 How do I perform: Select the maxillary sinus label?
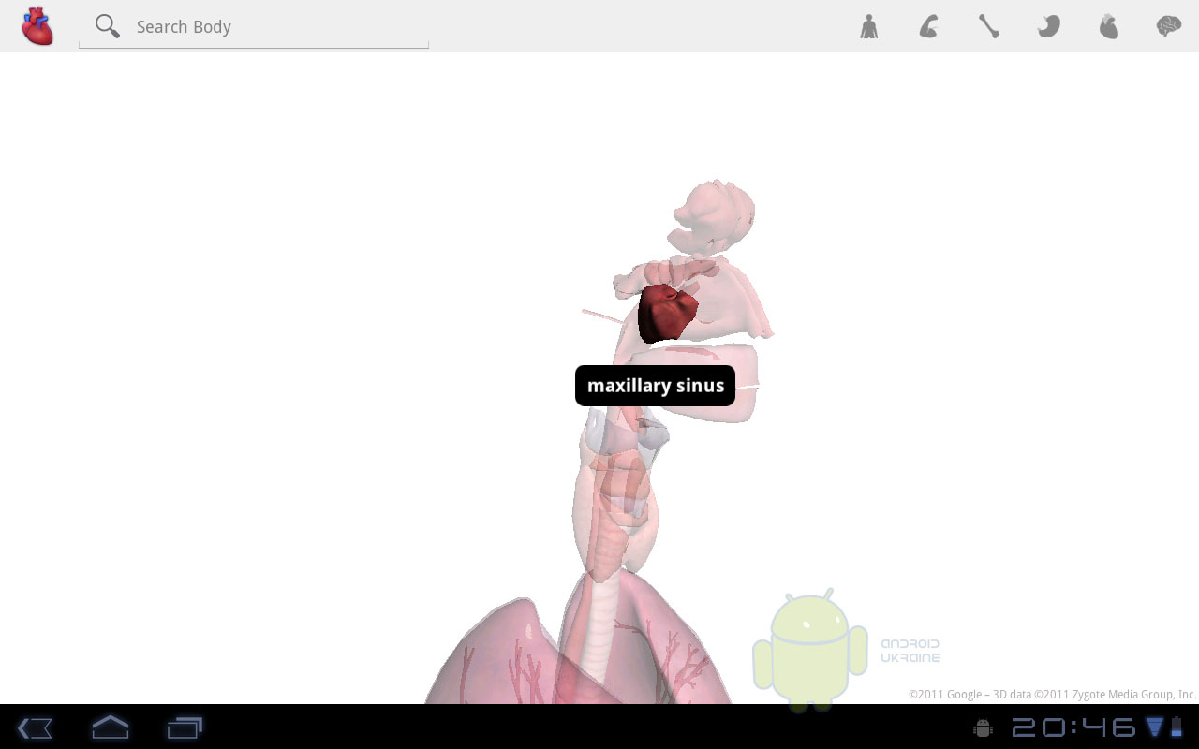655,386
